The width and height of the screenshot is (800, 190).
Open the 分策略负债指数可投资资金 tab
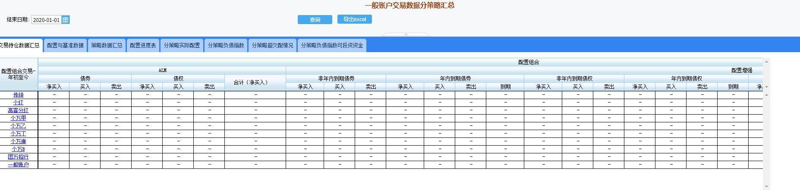click(332, 45)
